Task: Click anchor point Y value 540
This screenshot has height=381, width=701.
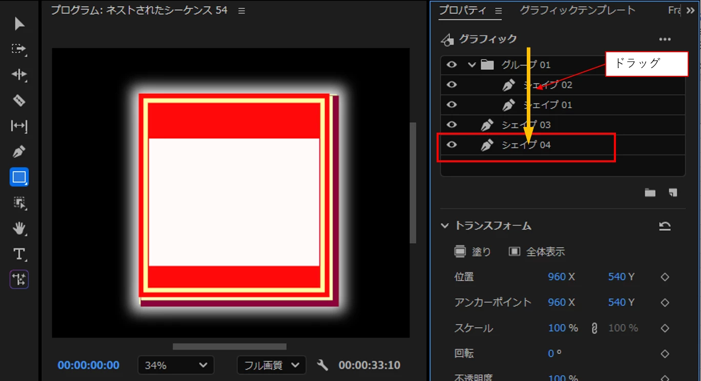Action: tap(616, 303)
